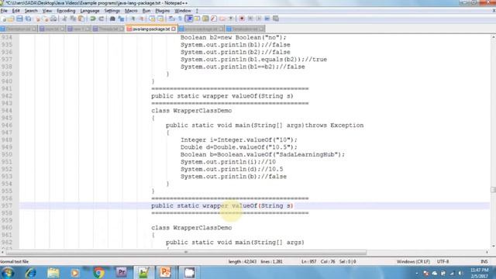Show the Document Map panel icon
This screenshot has width=496, height=279.
[205, 19]
